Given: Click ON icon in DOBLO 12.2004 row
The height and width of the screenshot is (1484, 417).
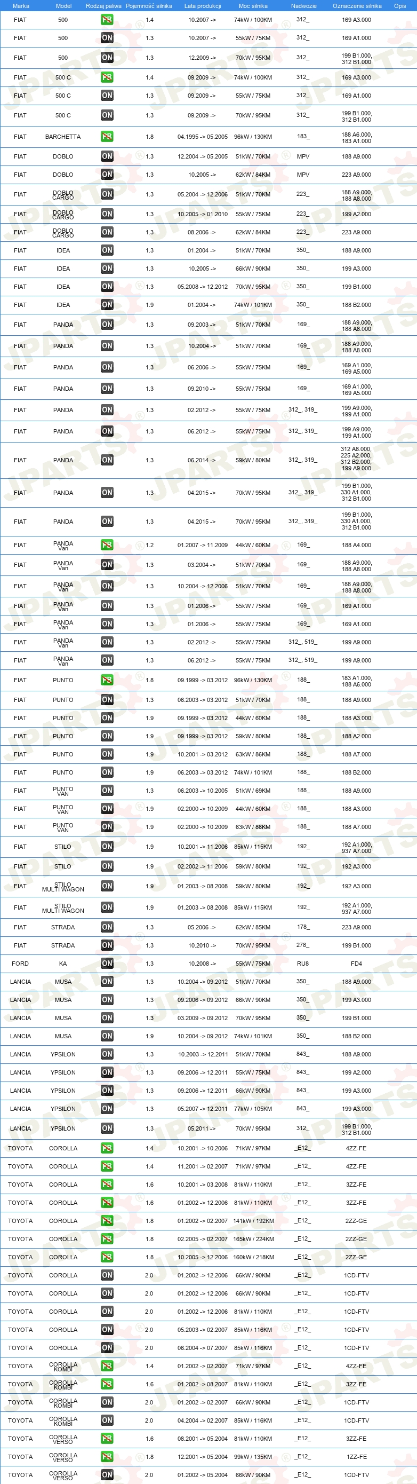Looking at the screenshot, I should (107, 156).
